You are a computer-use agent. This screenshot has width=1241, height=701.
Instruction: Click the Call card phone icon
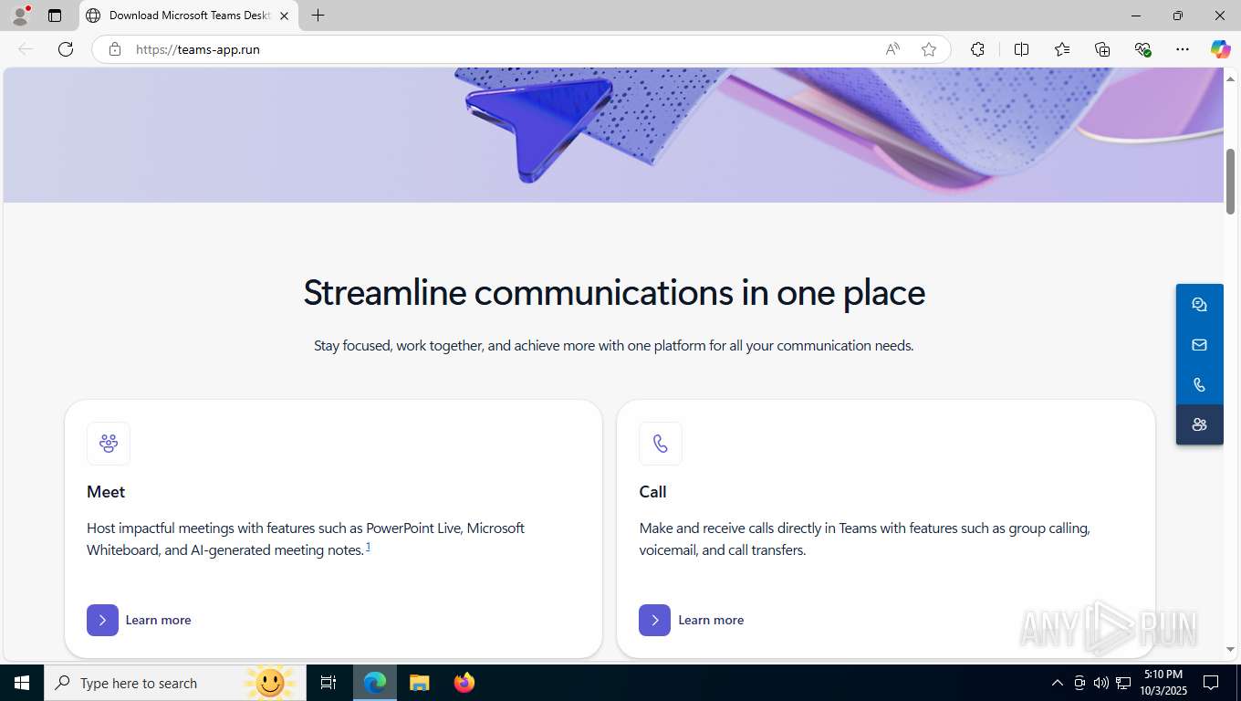[661, 444]
